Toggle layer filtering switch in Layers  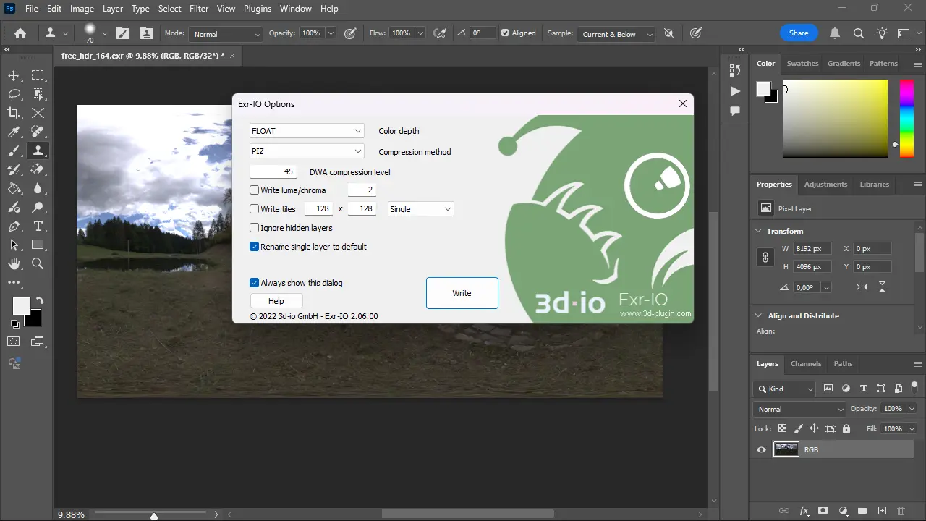913,389
